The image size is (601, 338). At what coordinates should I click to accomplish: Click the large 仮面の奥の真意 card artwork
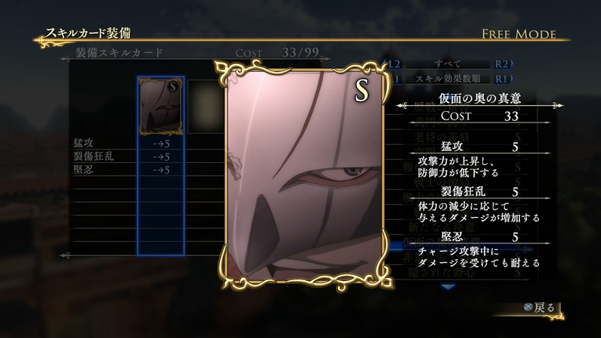tap(305, 177)
